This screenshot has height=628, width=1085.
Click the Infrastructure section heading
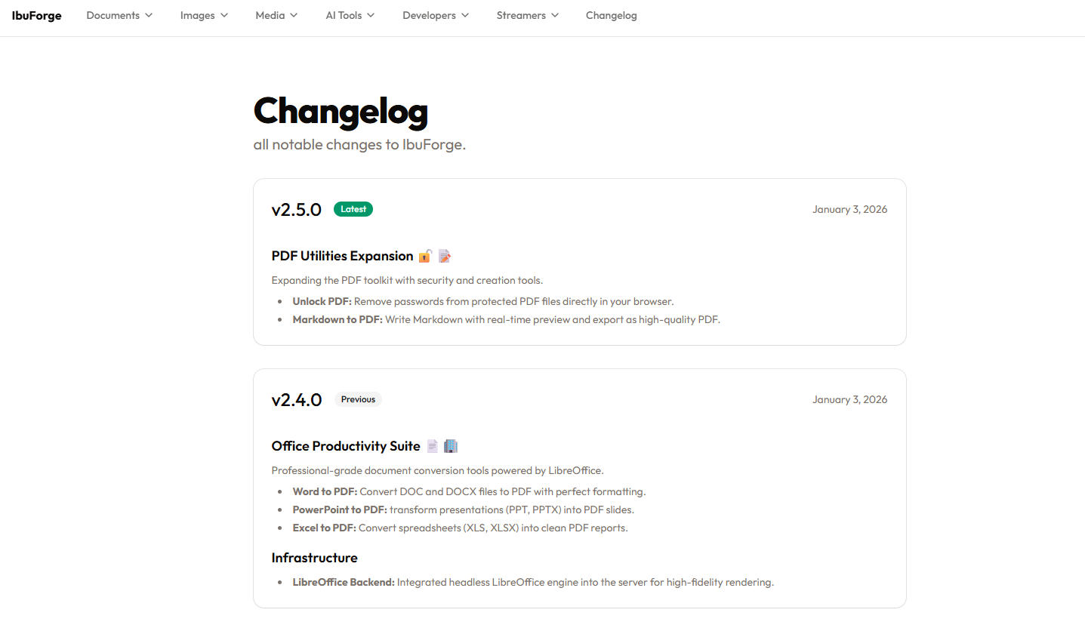315,558
